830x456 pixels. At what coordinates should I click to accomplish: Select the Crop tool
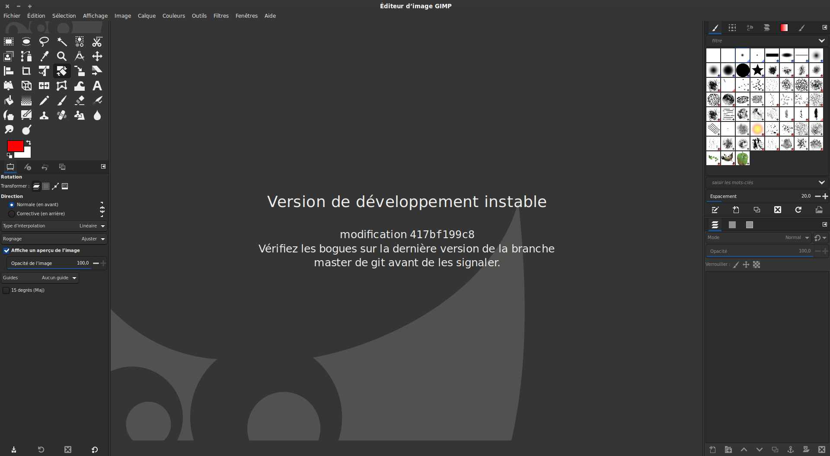click(26, 71)
